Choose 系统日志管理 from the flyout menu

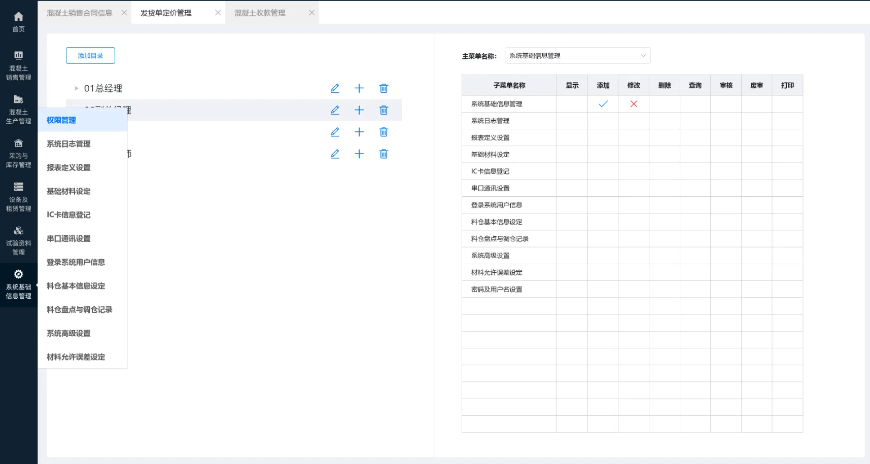[68, 144]
